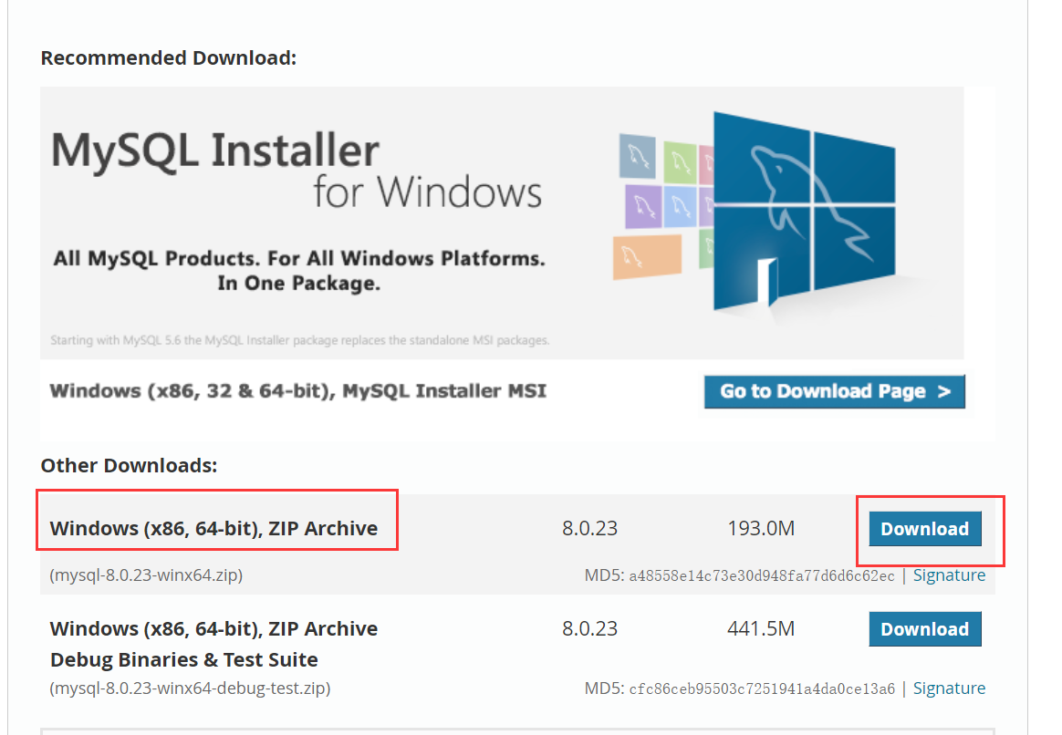The width and height of the screenshot is (1062, 735).
Task: Click the "Windows (x86, 64-bit), ZIP Archive" 193.0M title
Action: [214, 528]
